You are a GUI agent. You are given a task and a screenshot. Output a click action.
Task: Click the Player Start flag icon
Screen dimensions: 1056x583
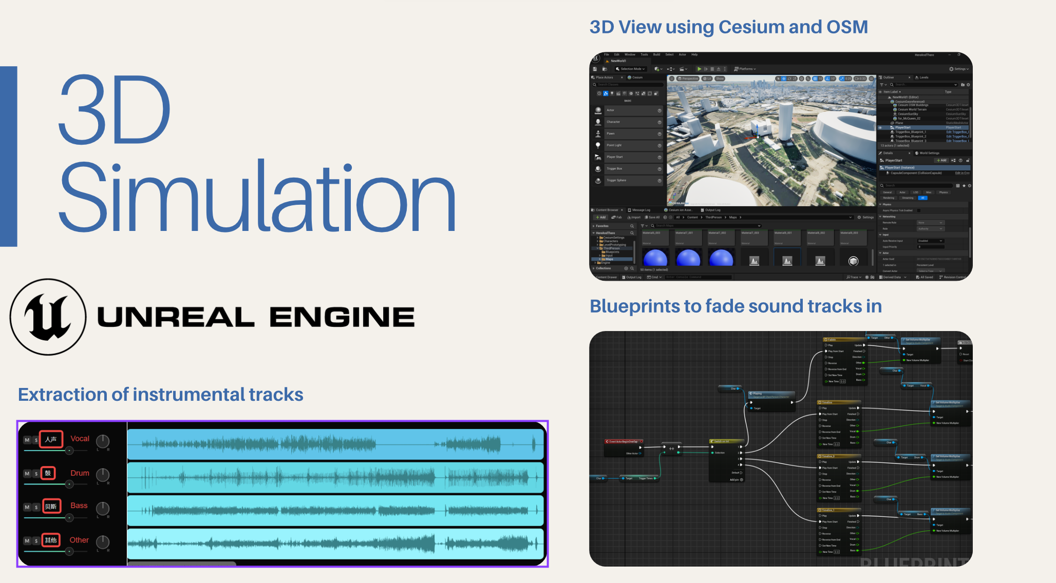pyautogui.click(x=598, y=158)
